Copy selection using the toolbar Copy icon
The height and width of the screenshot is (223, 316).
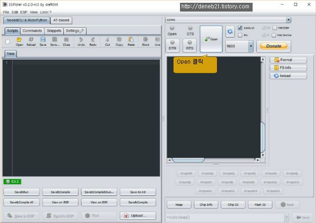tap(119, 42)
